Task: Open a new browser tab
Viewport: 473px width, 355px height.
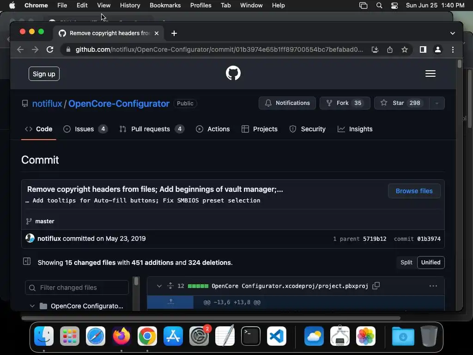Action: point(174,33)
